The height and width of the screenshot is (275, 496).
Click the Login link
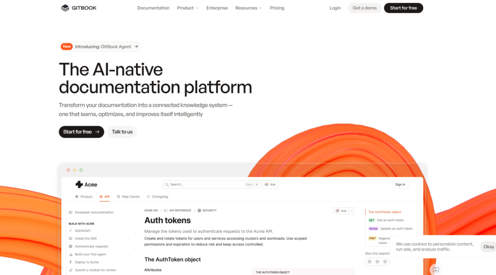(x=335, y=8)
